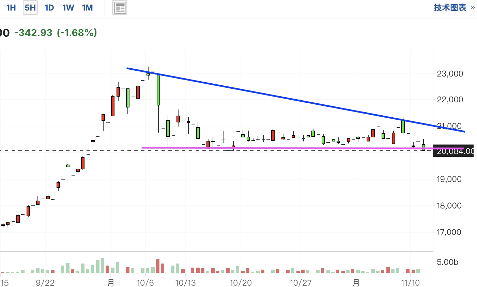This screenshot has width=477, height=287.
Task: Click the 5.00b volume axis label
Action: [447, 262]
